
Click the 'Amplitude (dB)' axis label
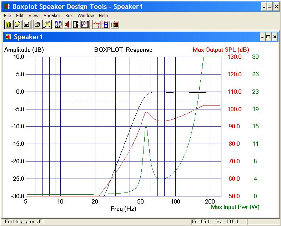click(24, 50)
